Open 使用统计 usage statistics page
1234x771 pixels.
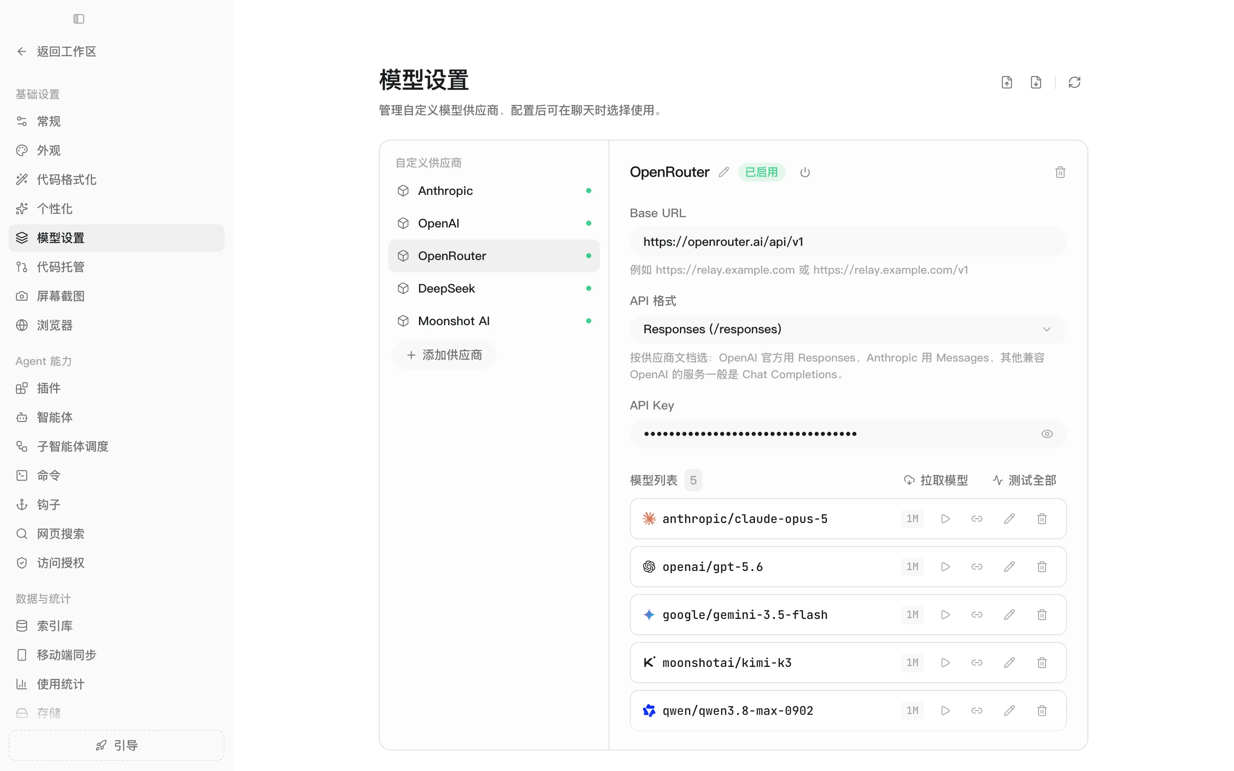[x=116, y=684]
